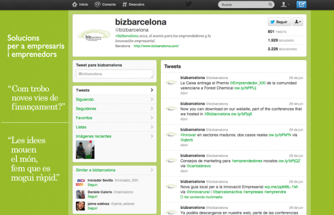Follow Daniele Calorio via Seguir

pos(92,197)
